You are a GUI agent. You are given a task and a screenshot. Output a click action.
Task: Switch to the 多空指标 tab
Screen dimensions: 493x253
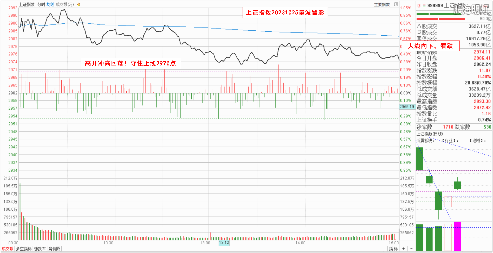(x=24, y=249)
